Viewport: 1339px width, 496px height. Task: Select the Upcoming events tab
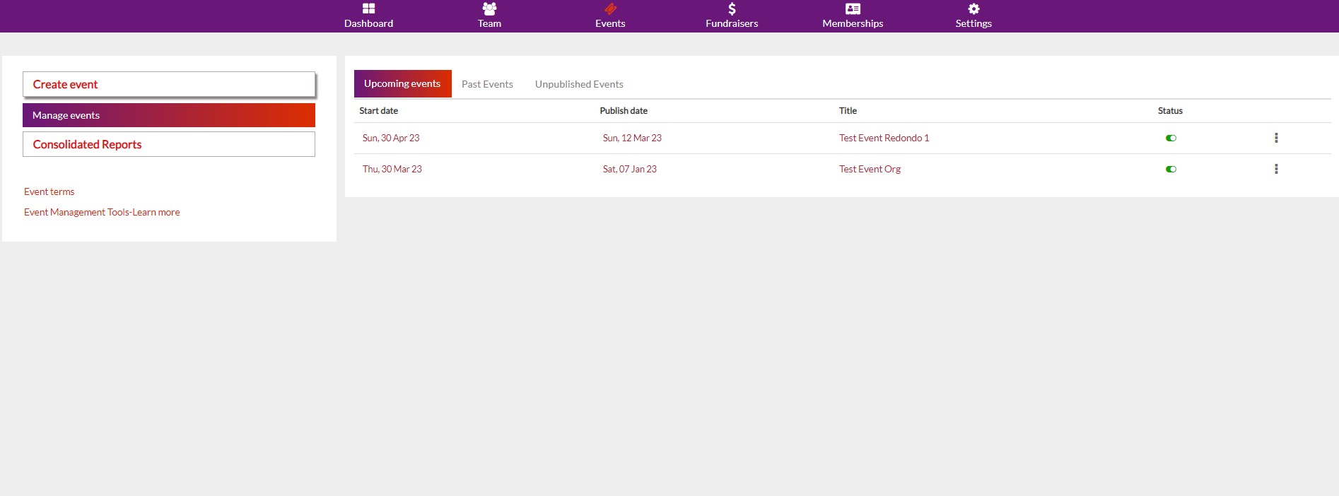(x=402, y=83)
